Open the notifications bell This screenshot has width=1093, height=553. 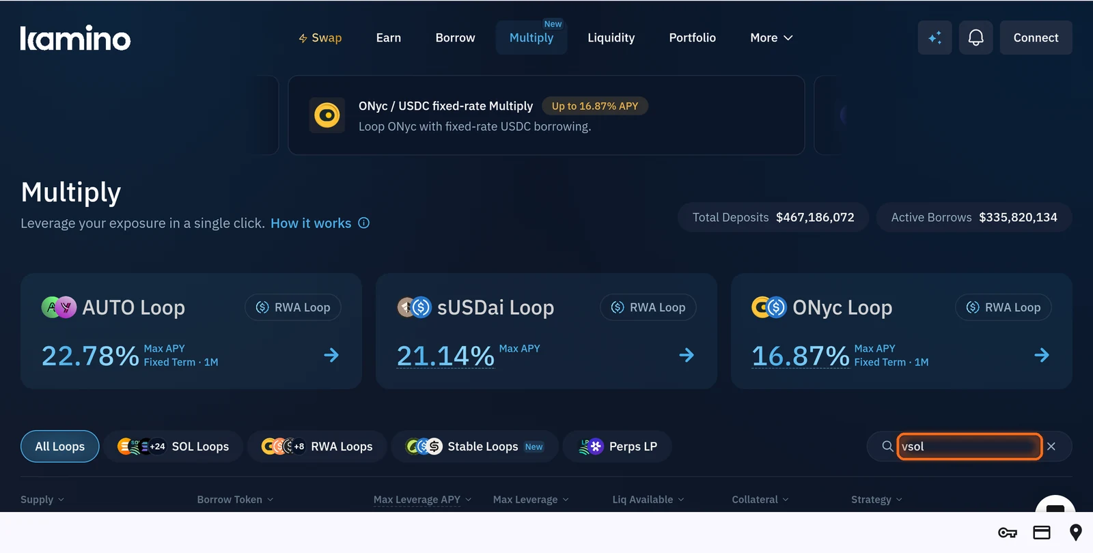tap(976, 38)
